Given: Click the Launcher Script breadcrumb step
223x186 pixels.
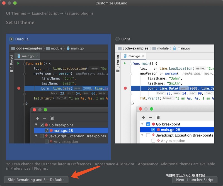Looking at the screenshot, I should [x=45, y=13].
